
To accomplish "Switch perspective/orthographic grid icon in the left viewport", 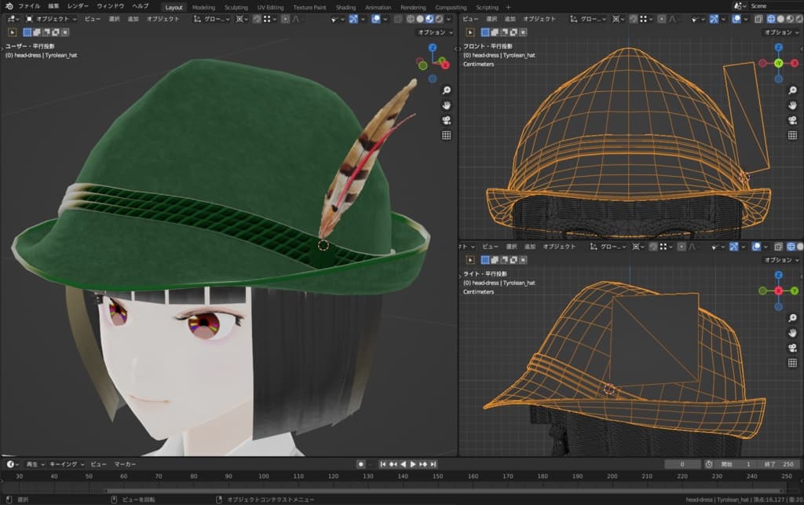I will coord(446,135).
